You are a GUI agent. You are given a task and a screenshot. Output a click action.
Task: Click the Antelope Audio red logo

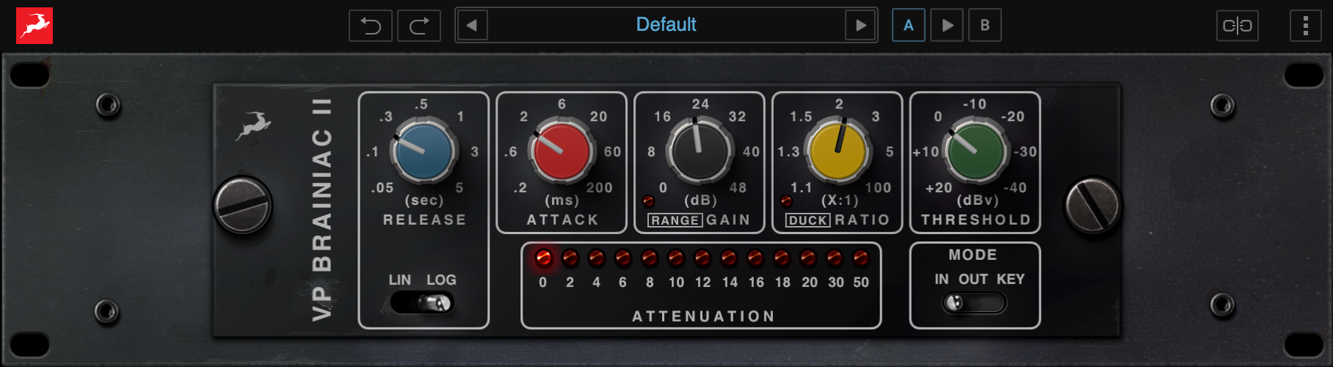point(34,26)
